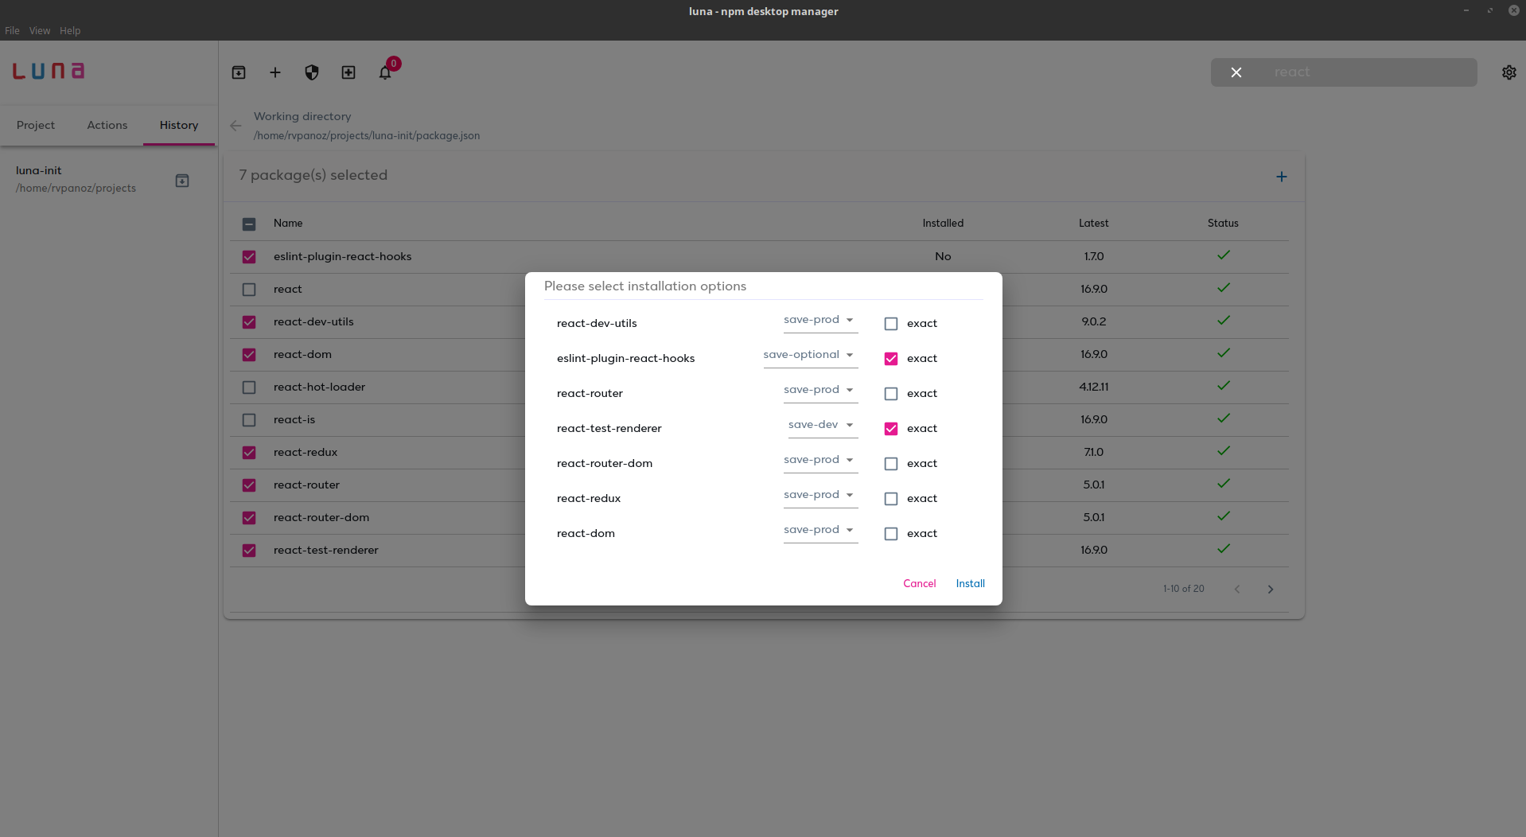Click the plus icon in top toolbar
Image resolution: width=1526 pixels, height=837 pixels.
pos(275,72)
